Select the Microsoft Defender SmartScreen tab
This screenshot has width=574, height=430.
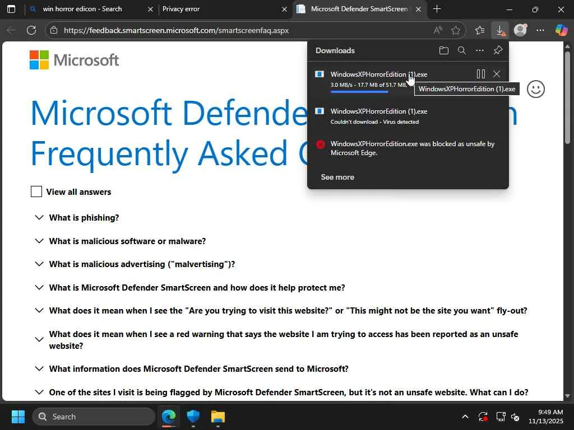359,9
